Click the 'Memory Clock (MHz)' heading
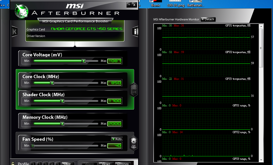The image size is (273, 165). [45, 117]
